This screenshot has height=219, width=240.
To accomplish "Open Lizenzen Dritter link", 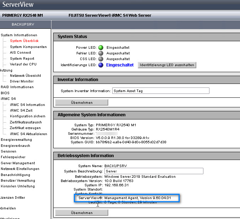I will (x=12, y=198).
